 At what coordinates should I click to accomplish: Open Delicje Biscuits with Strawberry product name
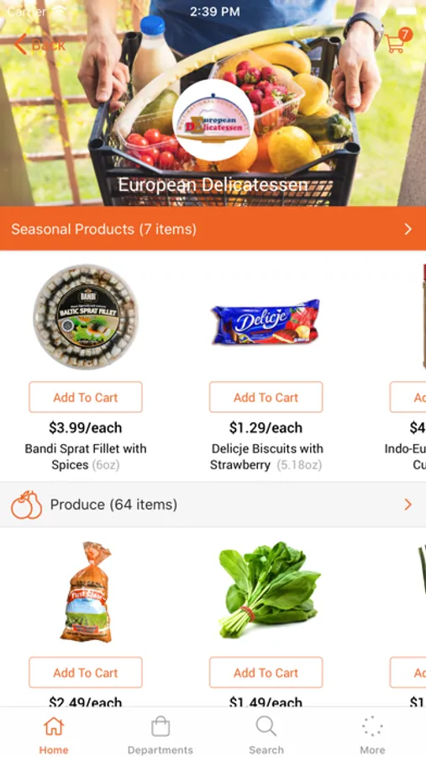tap(266, 457)
